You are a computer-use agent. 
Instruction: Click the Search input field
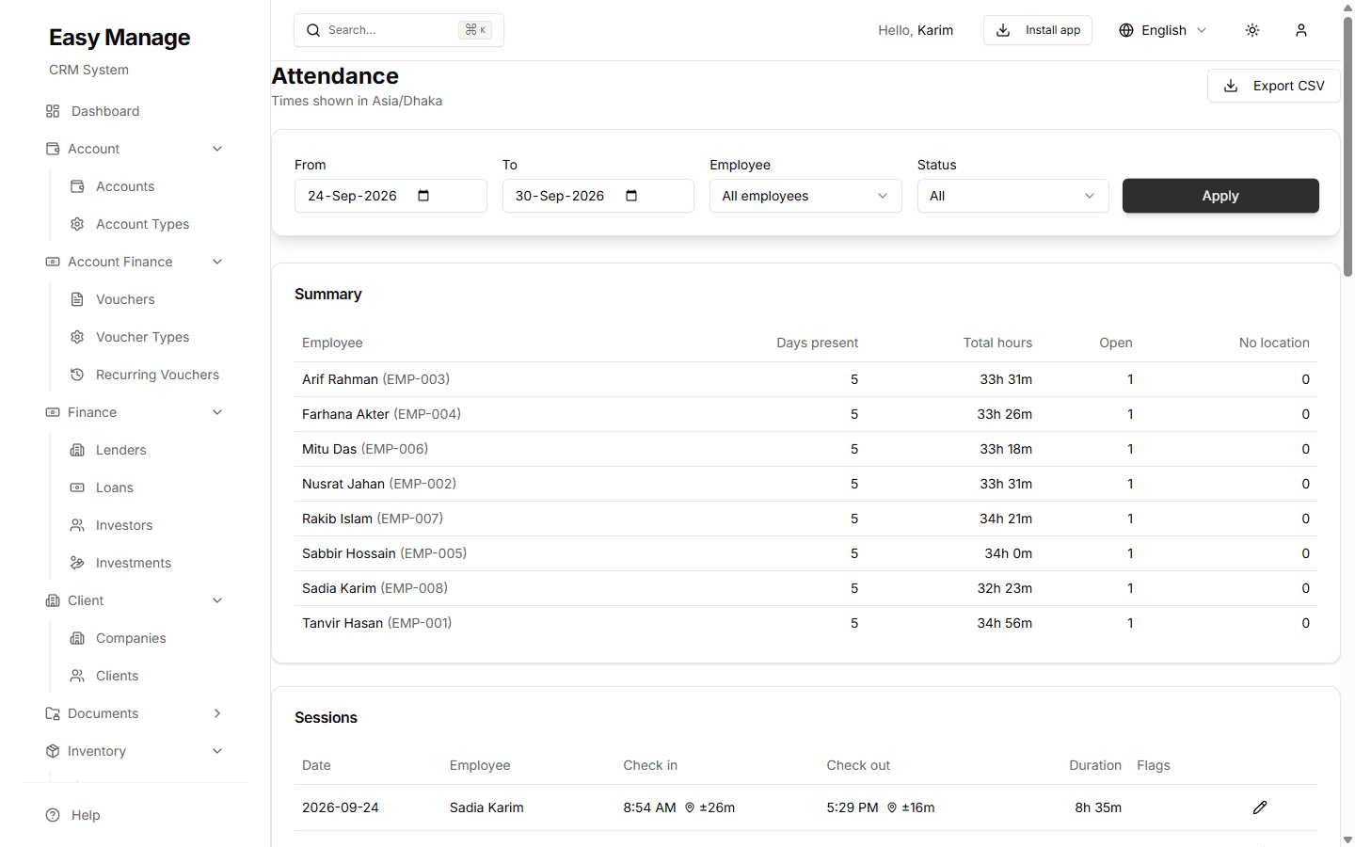pyautogui.click(x=399, y=30)
